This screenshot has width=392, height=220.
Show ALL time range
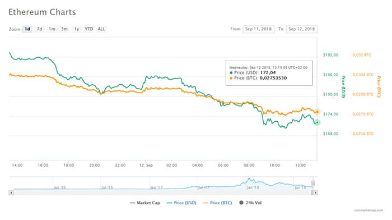(x=101, y=29)
